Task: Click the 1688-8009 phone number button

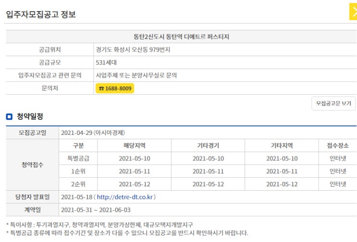Action: 115,88
